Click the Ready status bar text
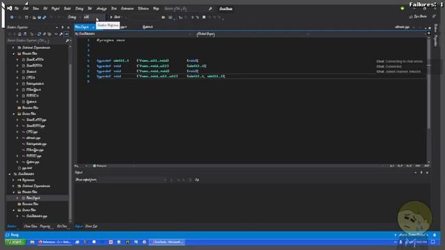The width and height of the screenshot is (445, 250). (x=15, y=235)
